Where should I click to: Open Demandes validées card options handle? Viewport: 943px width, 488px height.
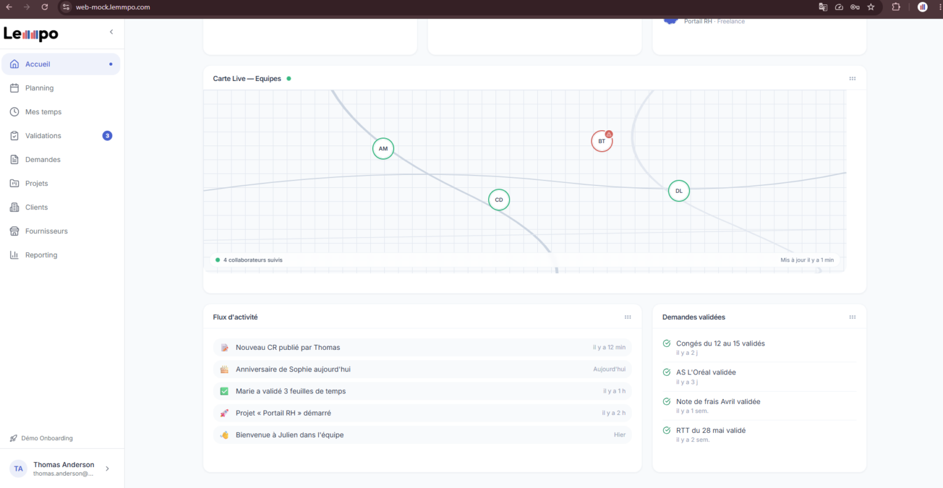point(852,317)
